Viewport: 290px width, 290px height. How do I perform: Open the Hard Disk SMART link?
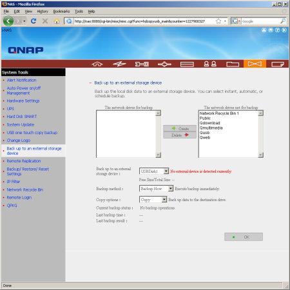22,117
